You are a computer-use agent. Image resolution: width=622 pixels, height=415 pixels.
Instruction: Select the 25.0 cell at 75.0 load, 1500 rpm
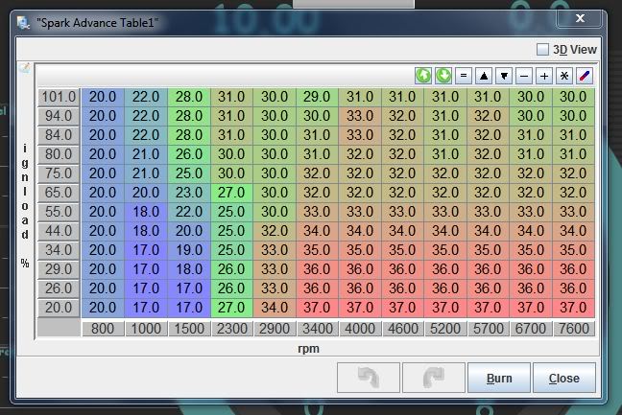[189, 173]
